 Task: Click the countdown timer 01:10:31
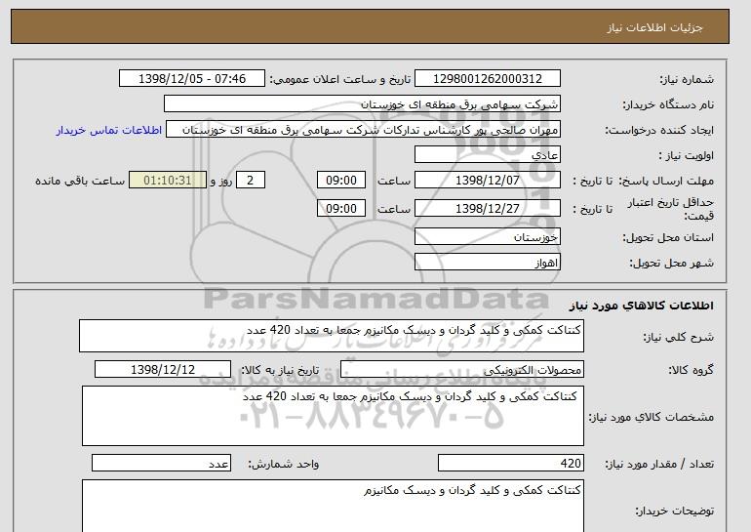tap(175, 181)
